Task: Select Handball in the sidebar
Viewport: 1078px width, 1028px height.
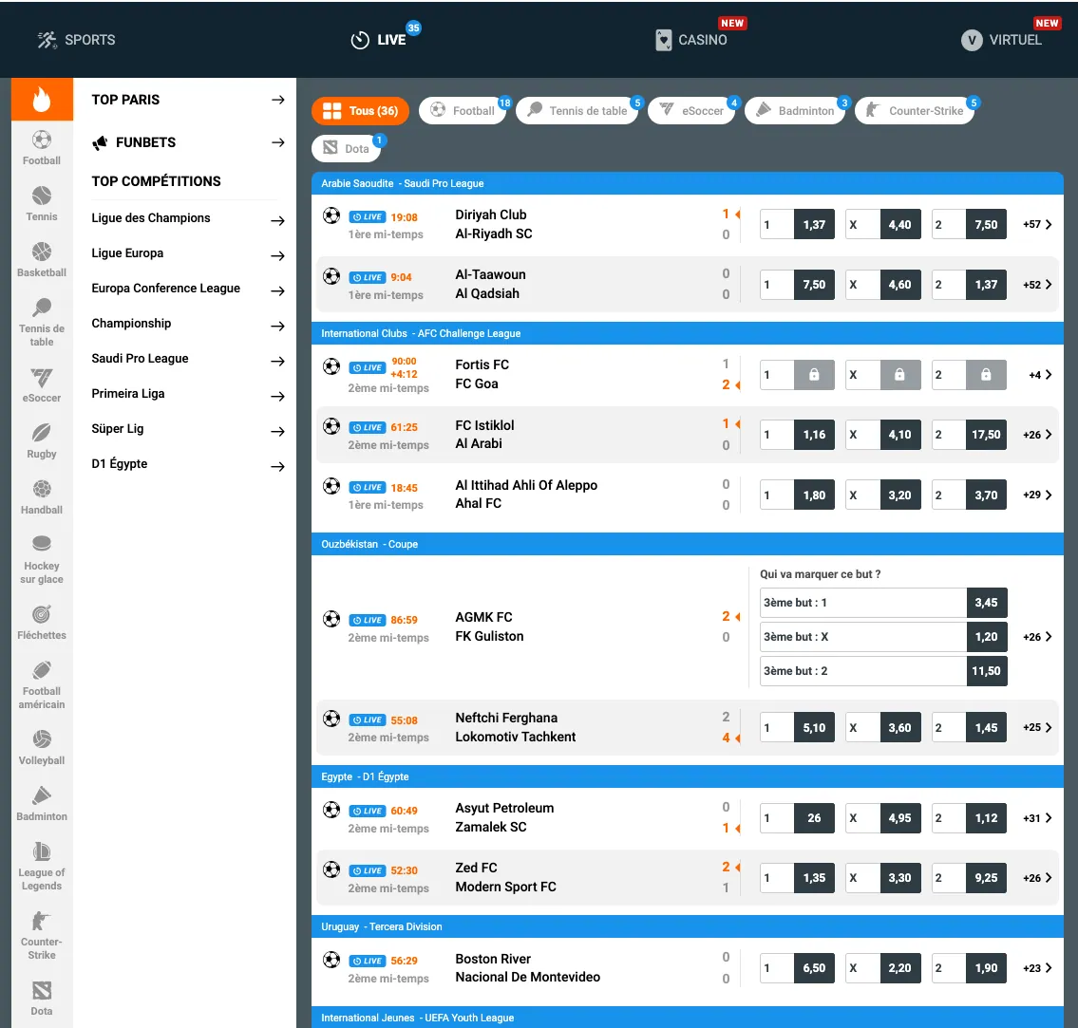Action: 42,497
